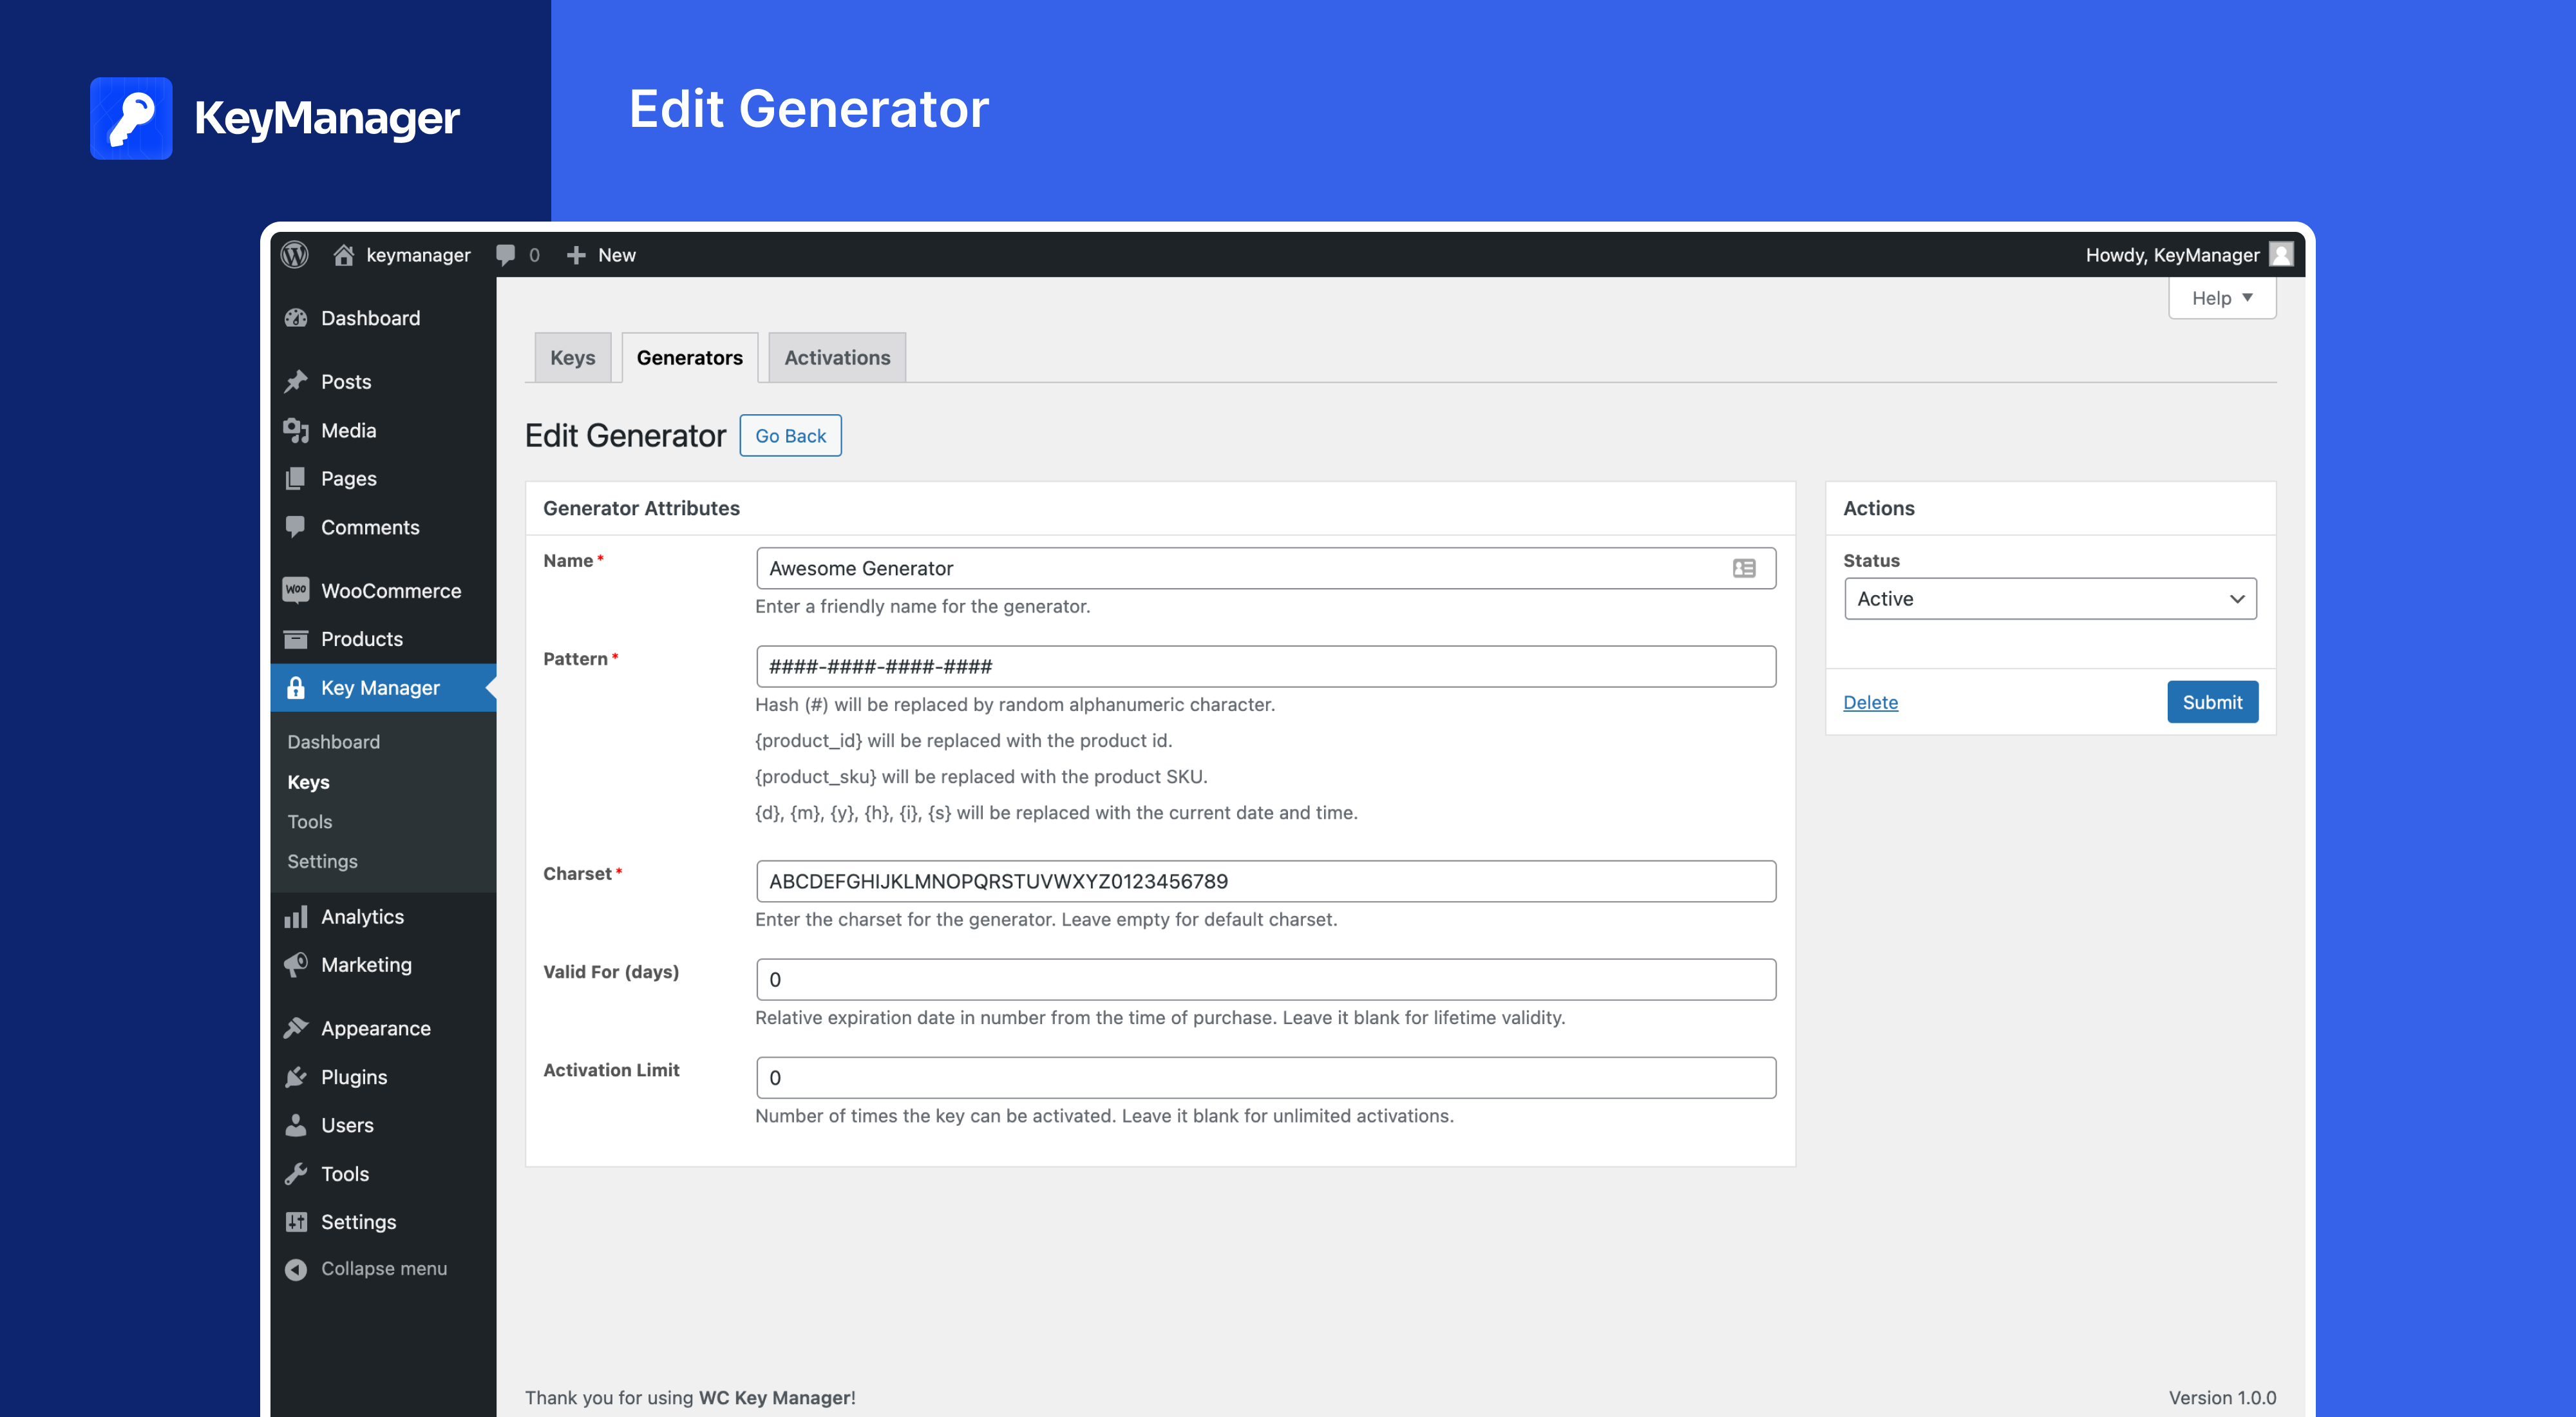Image resolution: width=2576 pixels, height=1417 pixels.
Task: Open the Key Manager Tools submenu item
Action: point(310,821)
